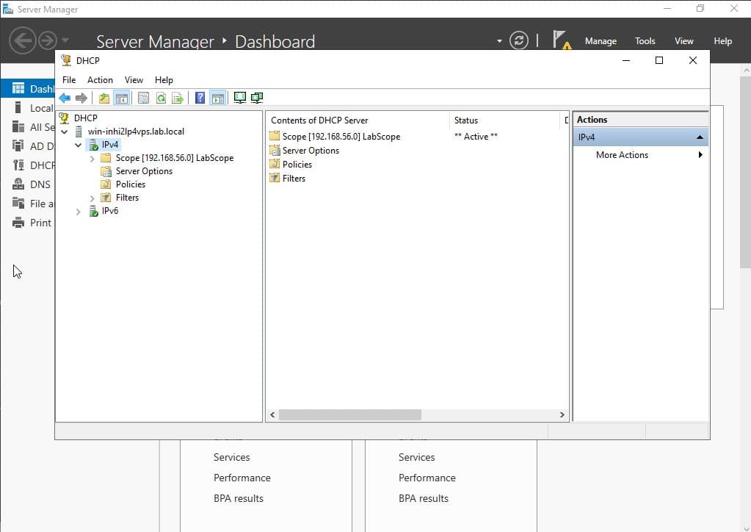This screenshot has height=532, width=751.
Task: Click the Export List toolbar icon
Action: (177, 98)
